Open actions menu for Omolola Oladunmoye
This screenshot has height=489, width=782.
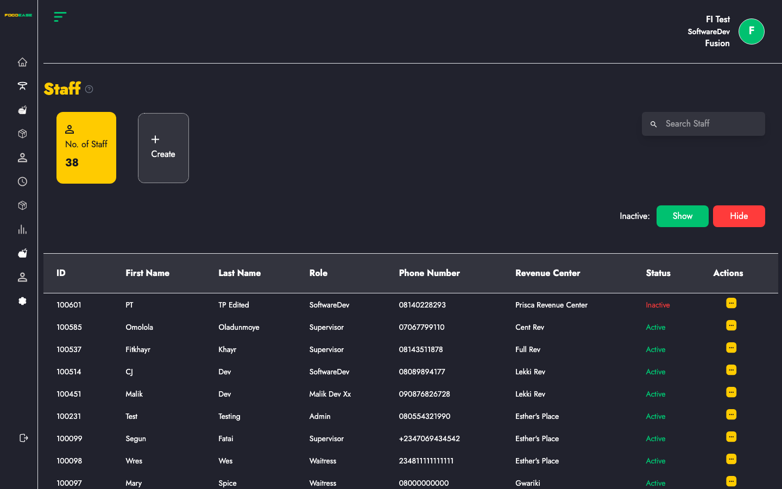click(x=731, y=325)
